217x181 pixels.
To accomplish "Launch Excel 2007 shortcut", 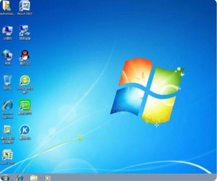I will (7, 155).
